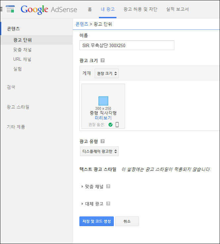
Task: Click the Google AdSense logo
Action: coord(49,9)
